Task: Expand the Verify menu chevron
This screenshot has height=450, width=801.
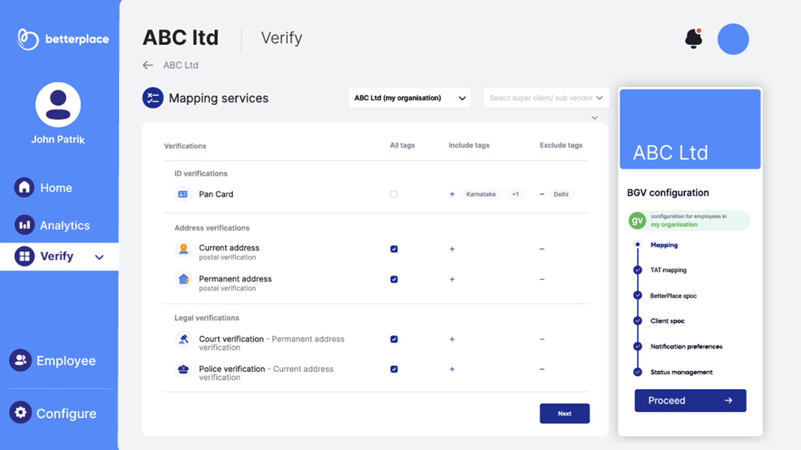Action: click(99, 257)
